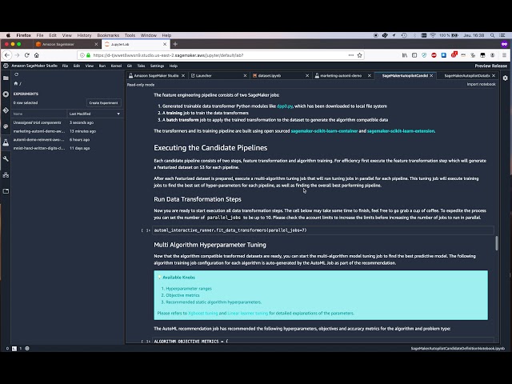Screen dimensions: 512x384
Task: Open the sagemaker-scikit-learn-container link
Action: coord(324,131)
